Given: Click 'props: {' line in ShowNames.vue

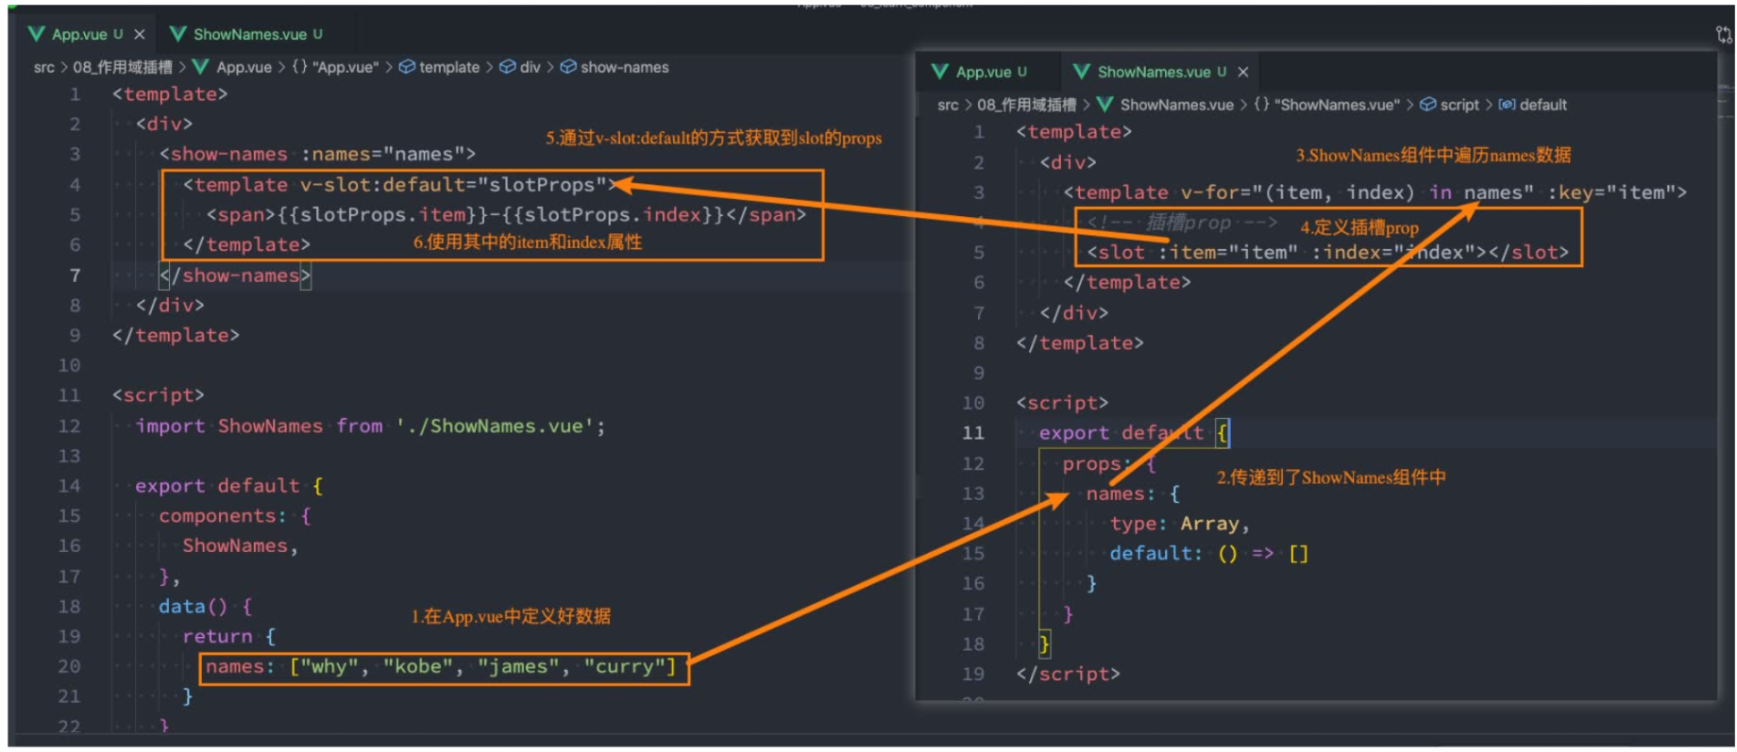Looking at the screenshot, I should pos(1109,464).
